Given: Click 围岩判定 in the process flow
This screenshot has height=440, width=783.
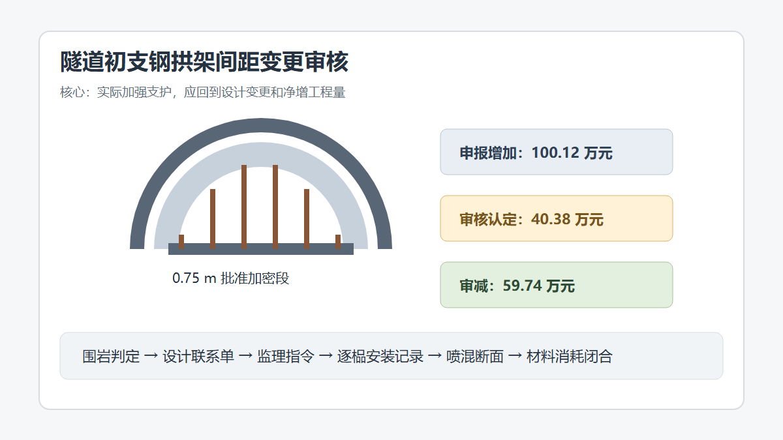Looking at the screenshot, I should [111, 357].
